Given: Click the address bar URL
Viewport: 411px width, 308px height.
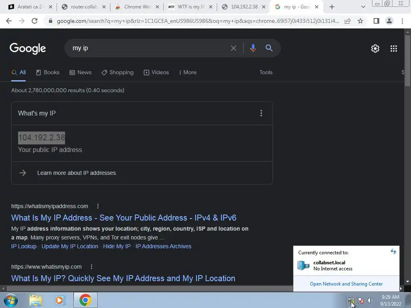Looking at the screenshot, I should (198, 21).
